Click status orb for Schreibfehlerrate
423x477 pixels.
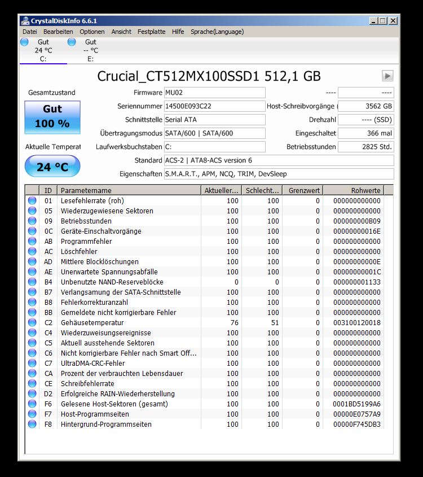click(32, 383)
